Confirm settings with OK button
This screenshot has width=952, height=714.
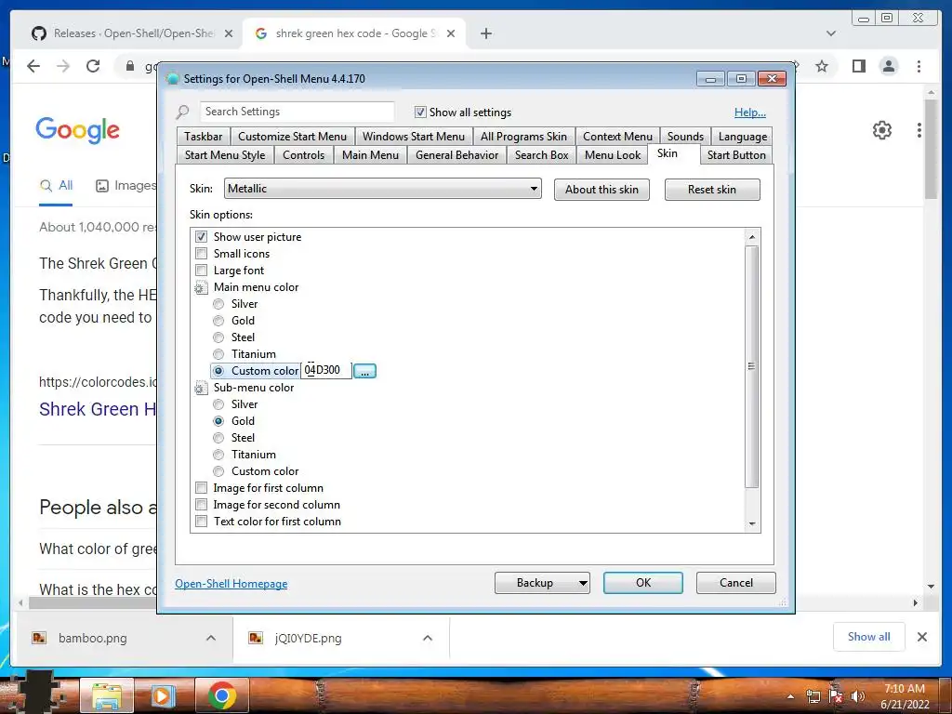643,583
